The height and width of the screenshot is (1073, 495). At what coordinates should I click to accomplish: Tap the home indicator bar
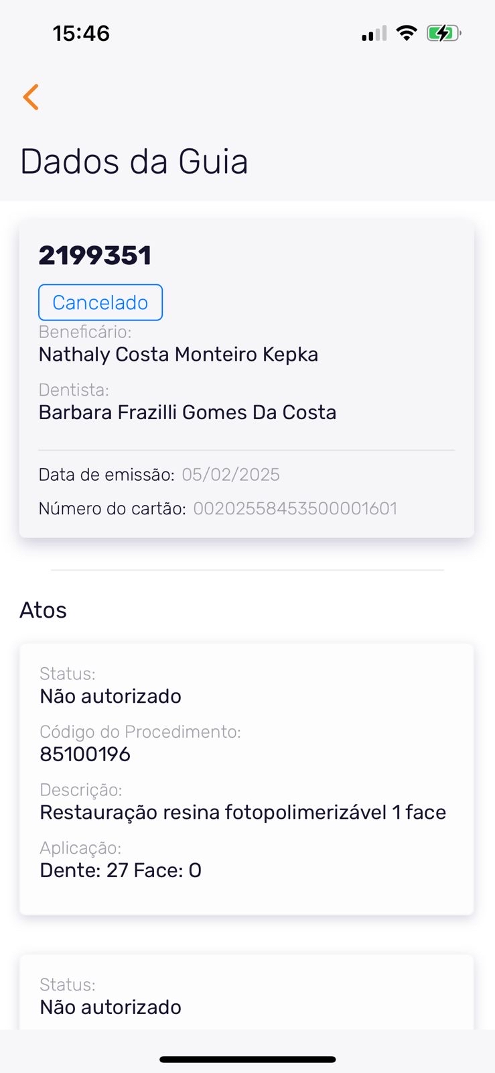coord(247,1060)
